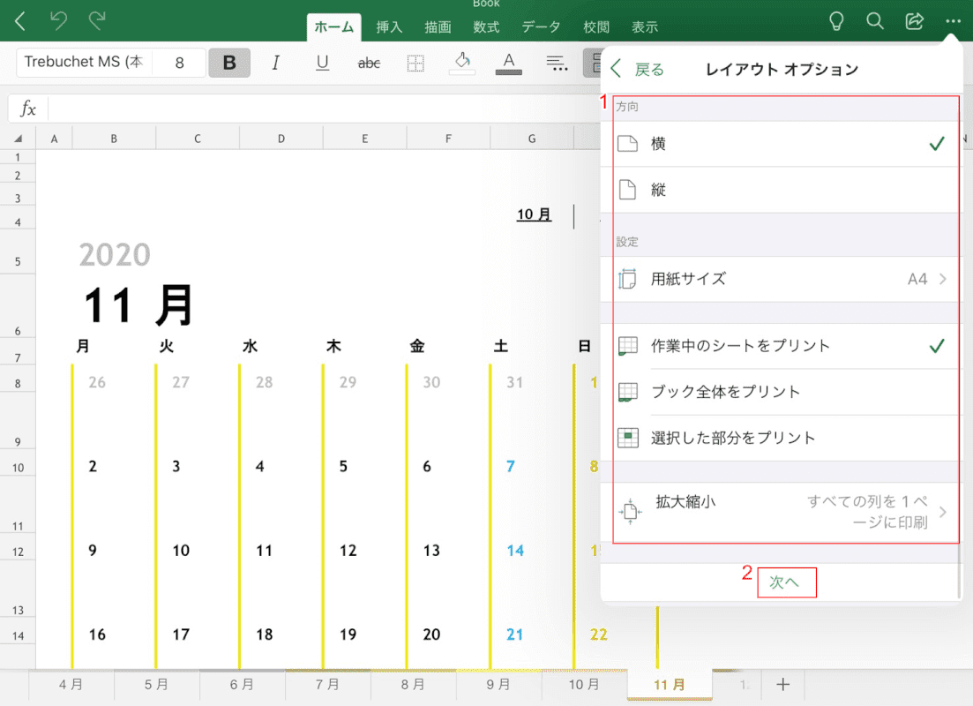
Task: Open the 6 月 sheet tab
Action: pos(242,685)
